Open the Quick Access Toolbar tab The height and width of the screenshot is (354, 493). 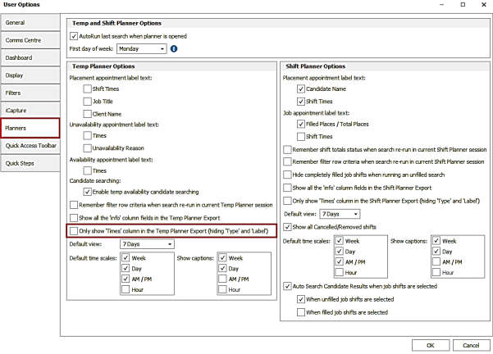(x=30, y=146)
